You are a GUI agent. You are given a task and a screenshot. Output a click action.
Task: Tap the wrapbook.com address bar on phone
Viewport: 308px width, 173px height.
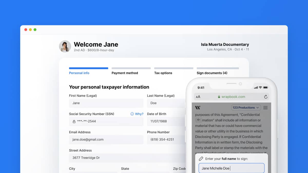tap(232, 97)
